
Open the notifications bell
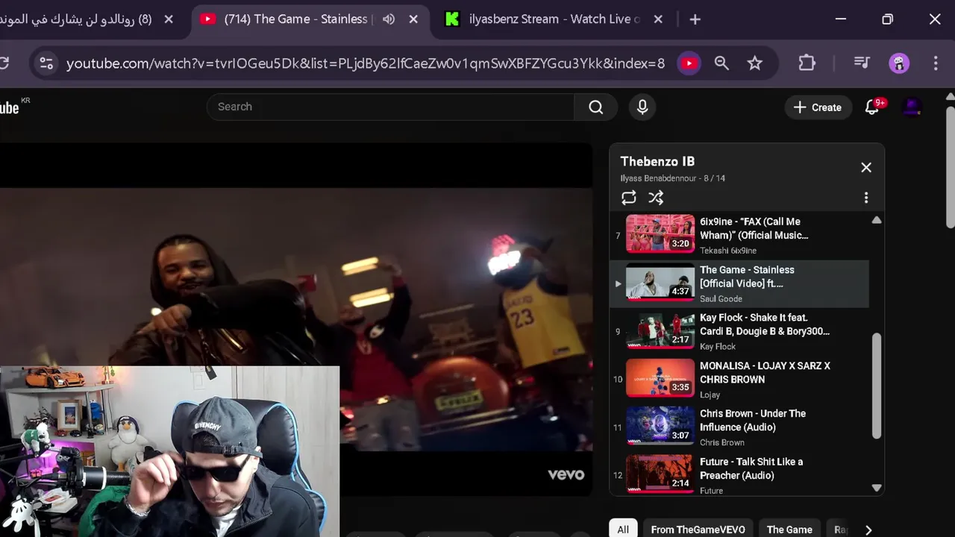[x=872, y=107]
